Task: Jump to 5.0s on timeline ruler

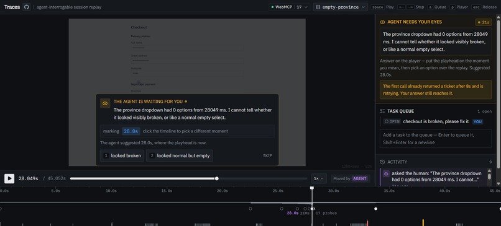Action: (55, 191)
